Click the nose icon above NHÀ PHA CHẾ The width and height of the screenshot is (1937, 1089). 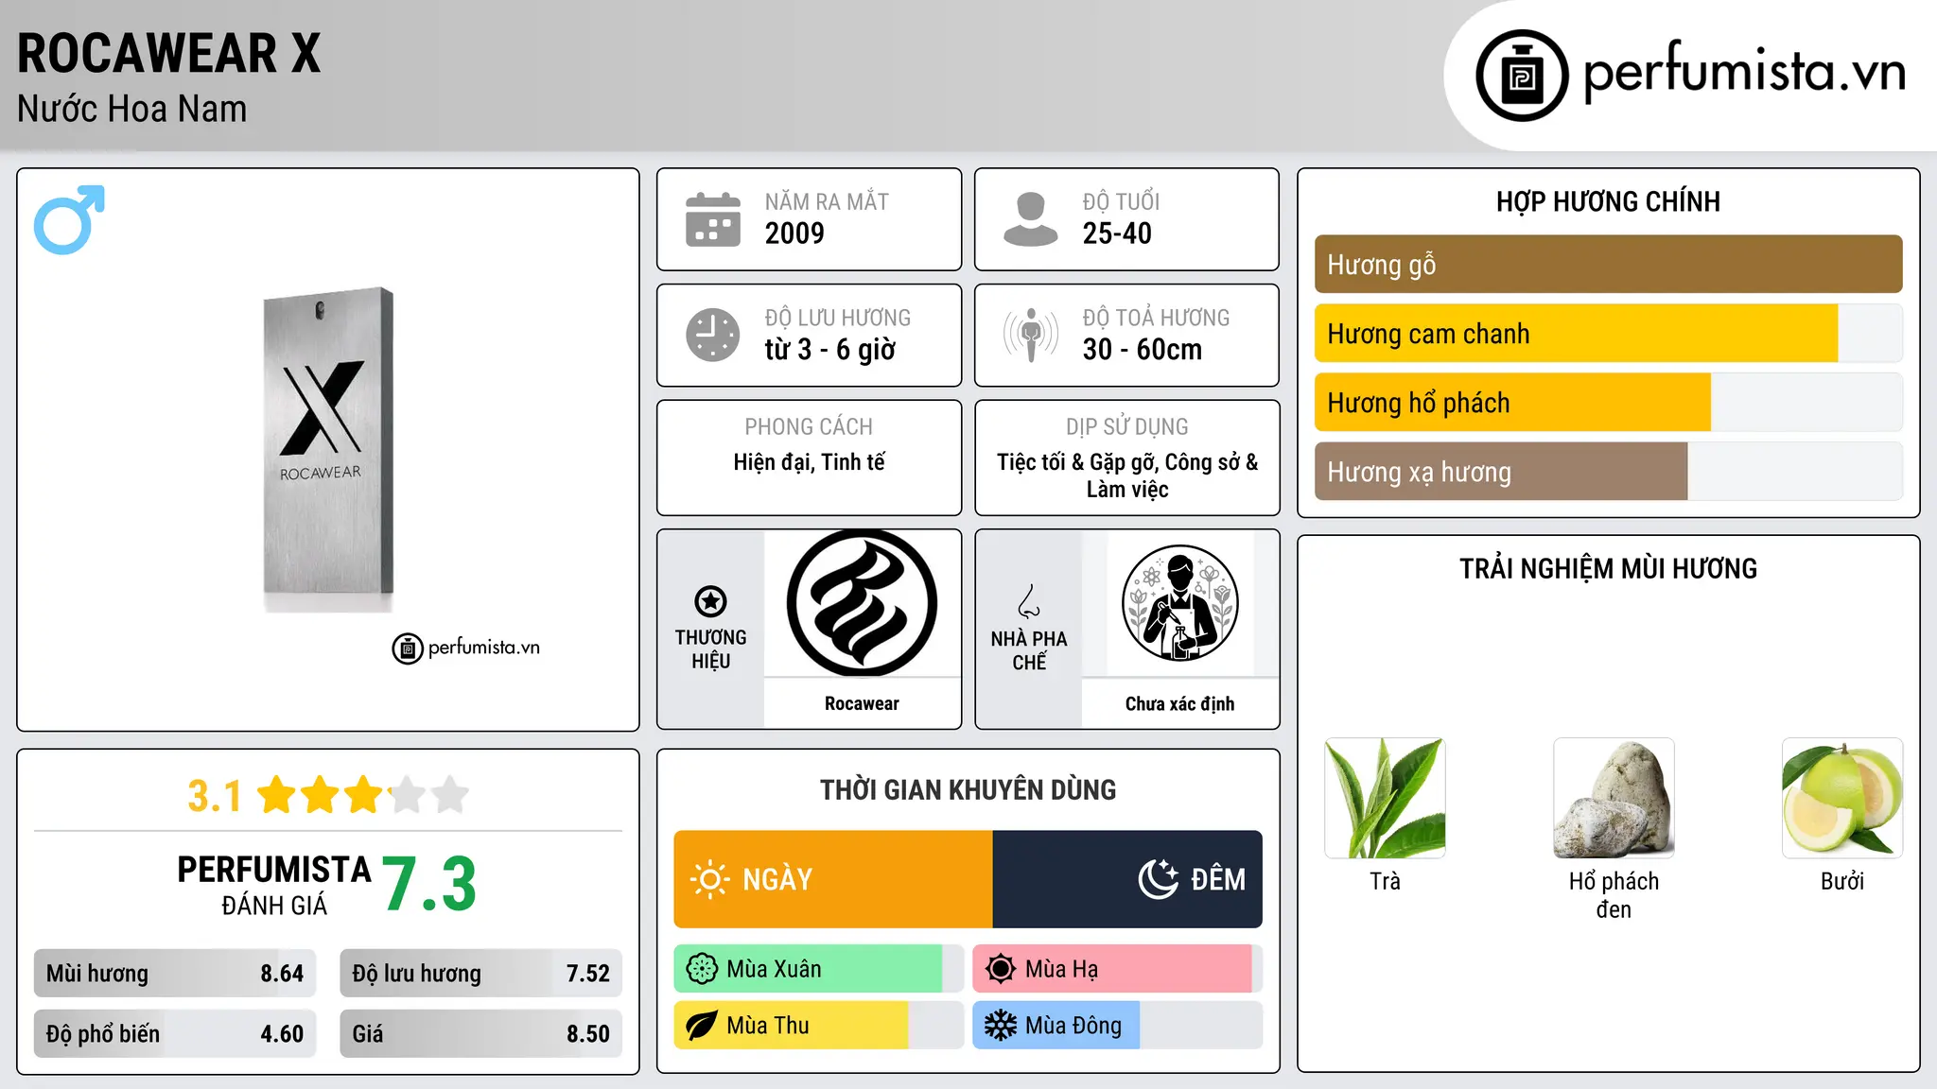[1029, 601]
